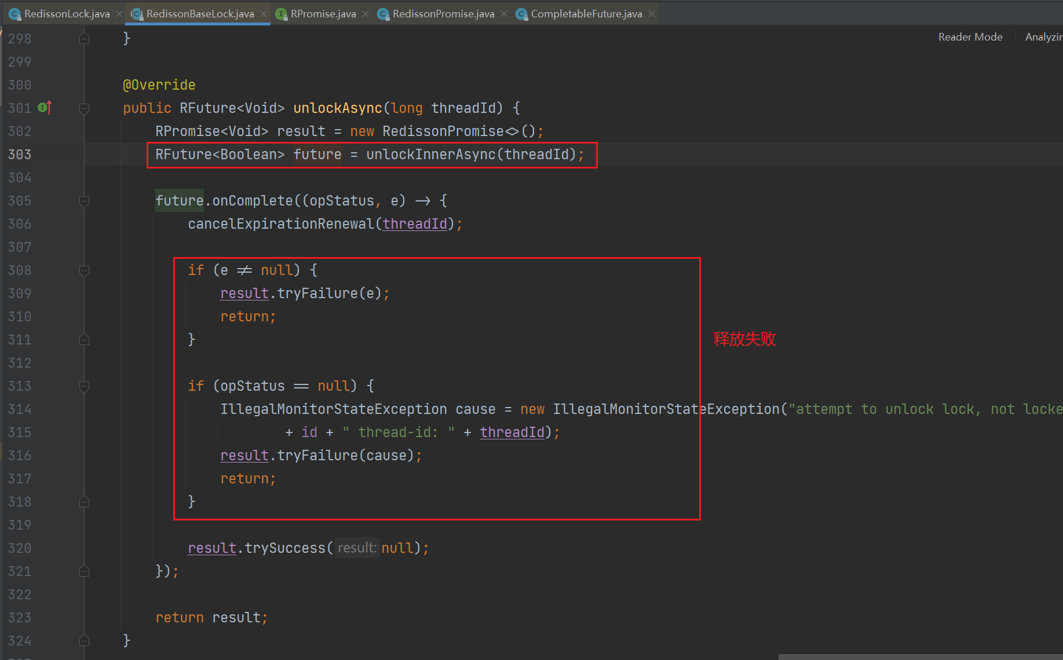This screenshot has height=660, width=1063.
Task: Close the CompletableFuture.java tab
Action: click(652, 14)
